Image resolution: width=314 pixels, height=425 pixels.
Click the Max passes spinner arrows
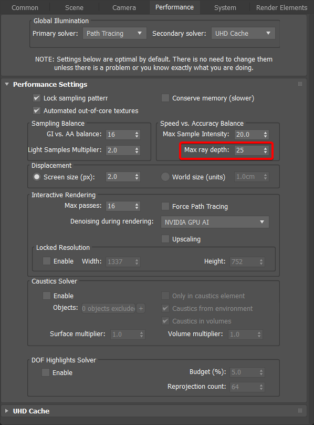coord(137,206)
